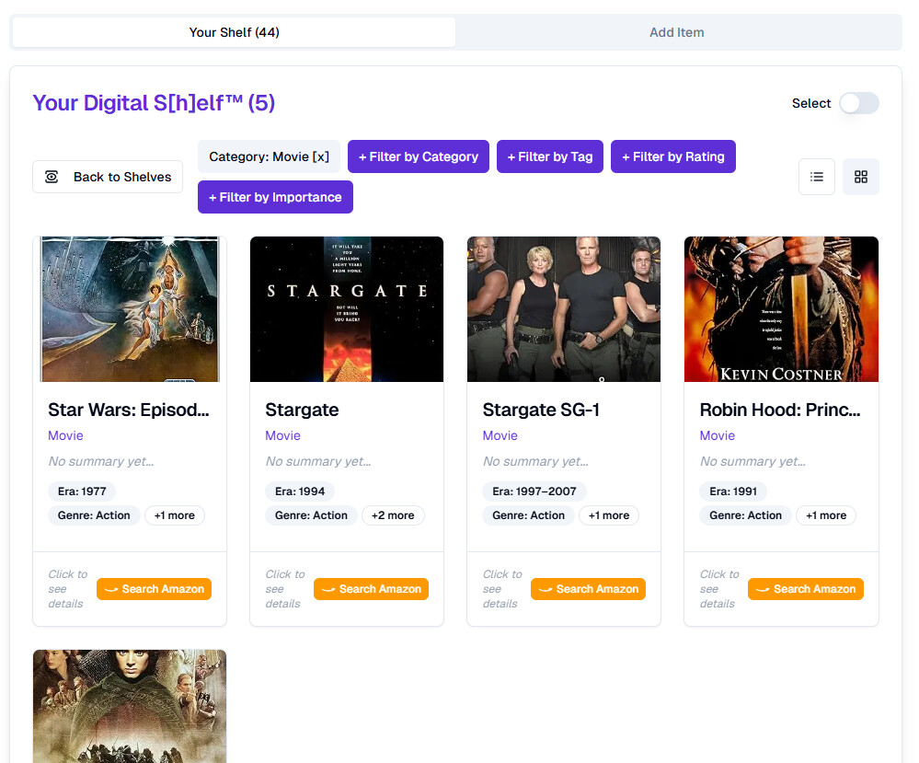Click the Era: 1991 tag
Screen dimensions: 919x763
[x=733, y=491]
